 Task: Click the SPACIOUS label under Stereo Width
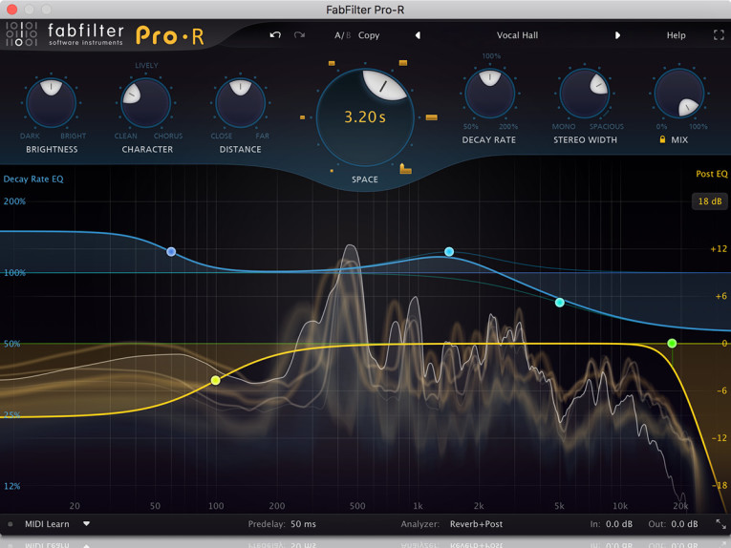[607, 127]
